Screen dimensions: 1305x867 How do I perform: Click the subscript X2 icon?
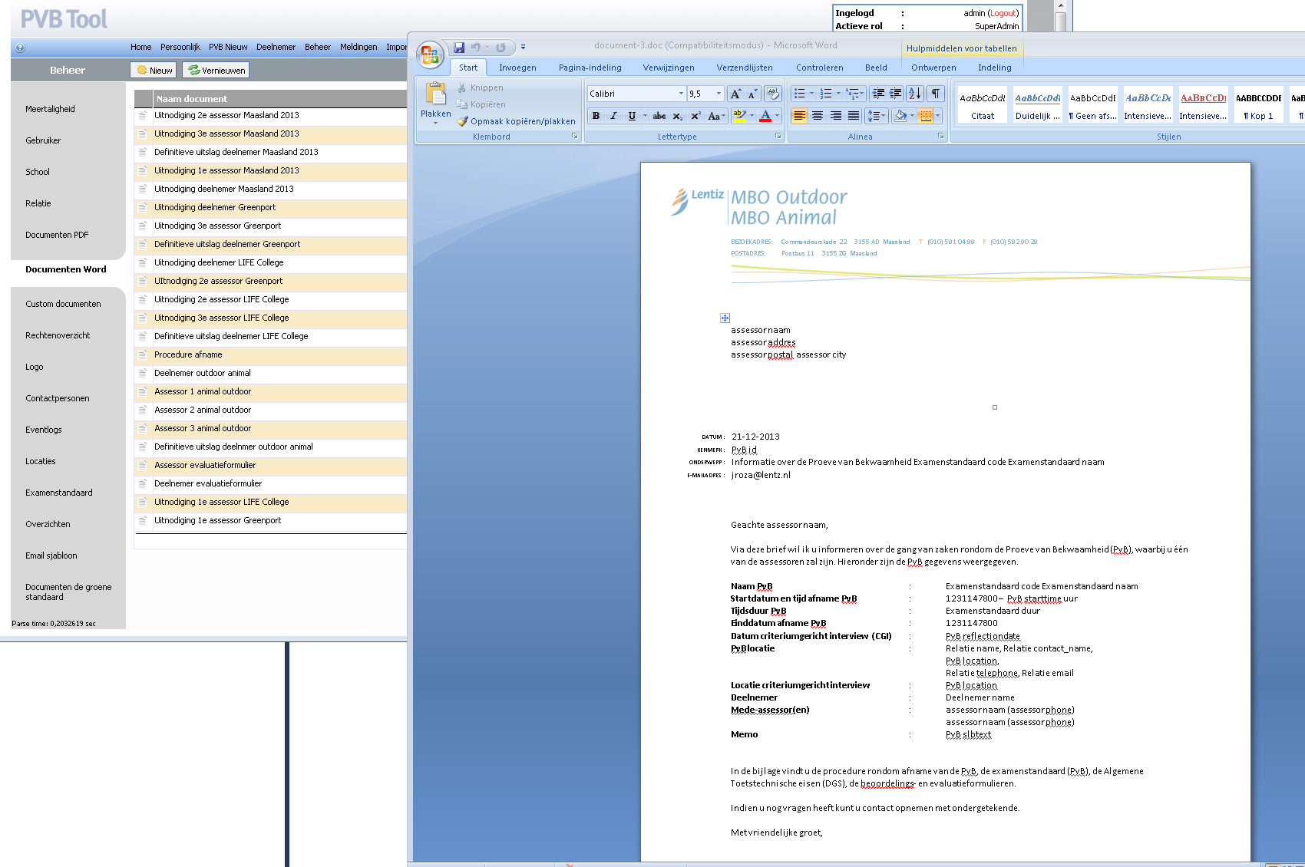click(x=677, y=116)
